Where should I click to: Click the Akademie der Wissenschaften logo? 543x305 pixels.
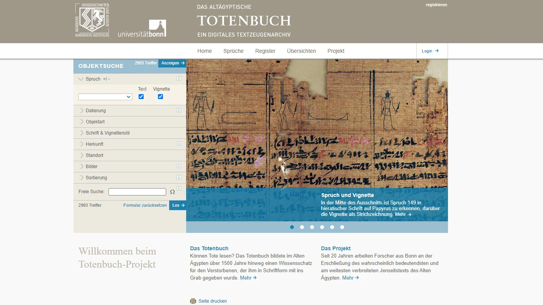(92, 20)
